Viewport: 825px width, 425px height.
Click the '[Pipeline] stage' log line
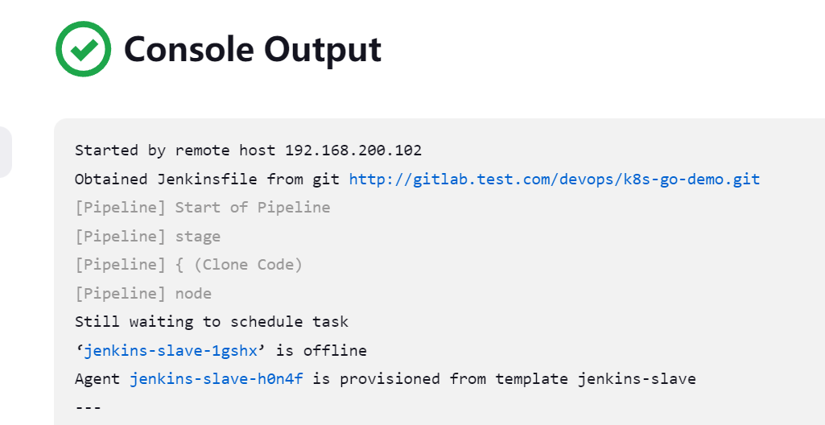147,236
